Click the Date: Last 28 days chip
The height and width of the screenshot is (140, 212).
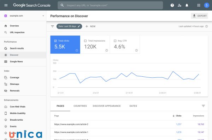(69, 26)
